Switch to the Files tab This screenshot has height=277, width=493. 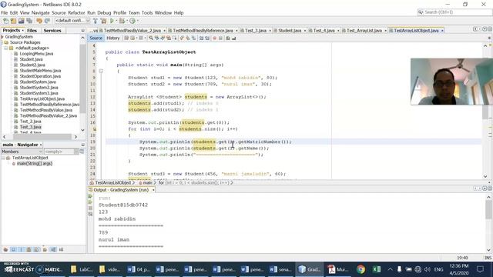(32, 31)
